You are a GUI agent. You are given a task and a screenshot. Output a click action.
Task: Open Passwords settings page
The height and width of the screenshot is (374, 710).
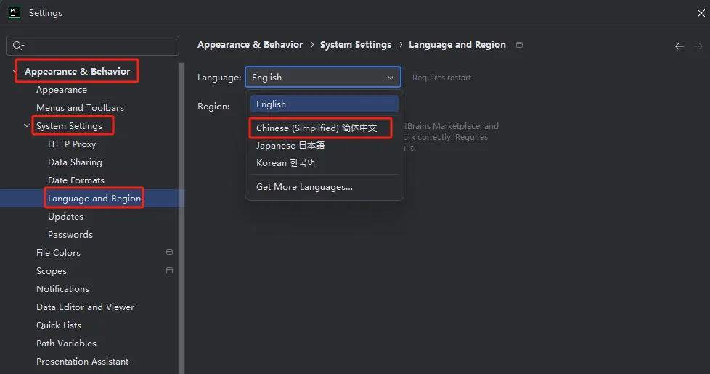pyautogui.click(x=70, y=235)
